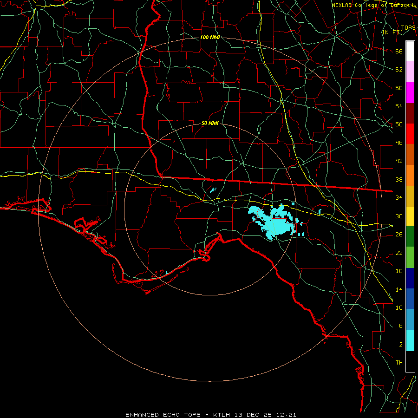Click the medium blue legend swatch

coord(410,299)
